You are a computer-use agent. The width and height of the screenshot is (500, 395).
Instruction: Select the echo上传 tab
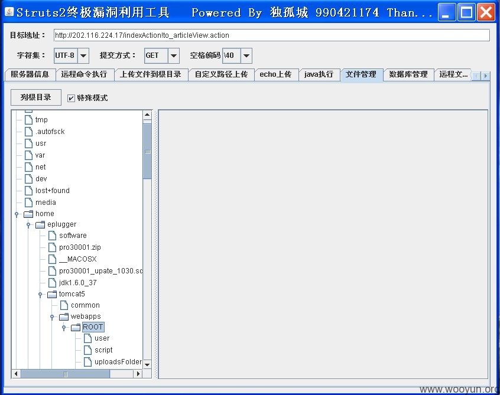pos(276,74)
